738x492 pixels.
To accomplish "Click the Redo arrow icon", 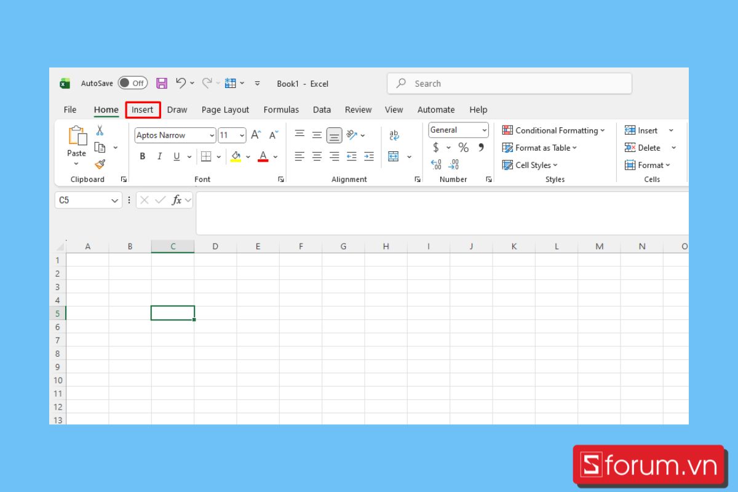I will (x=207, y=83).
